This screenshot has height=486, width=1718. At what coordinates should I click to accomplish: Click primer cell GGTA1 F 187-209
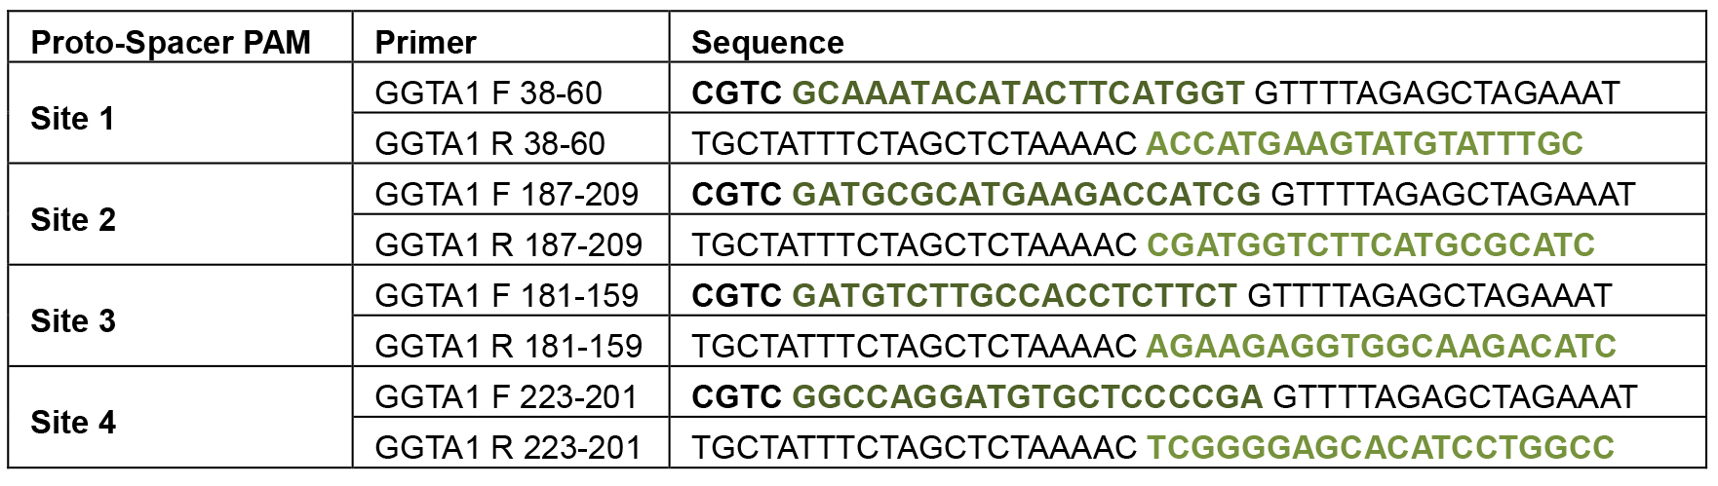pos(507,195)
